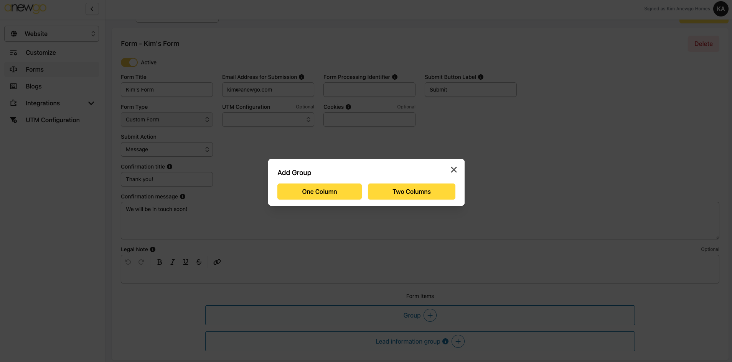This screenshot has height=362, width=732.
Task: Open the Submit Action dropdown
Action: click(167, 149)
